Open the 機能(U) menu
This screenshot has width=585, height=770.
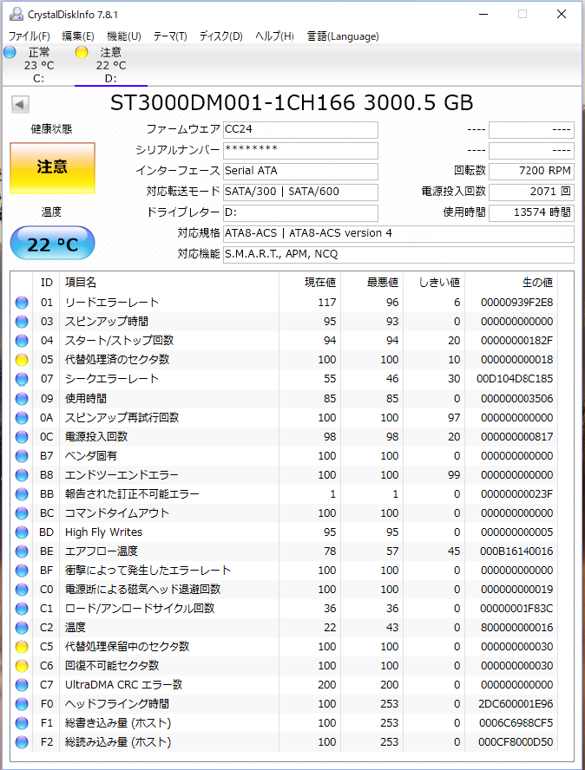tap(123, 36)
